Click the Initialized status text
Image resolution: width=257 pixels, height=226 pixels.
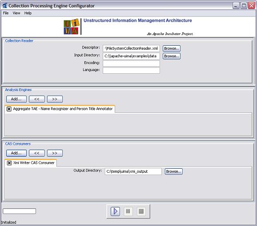coord(9,222)
